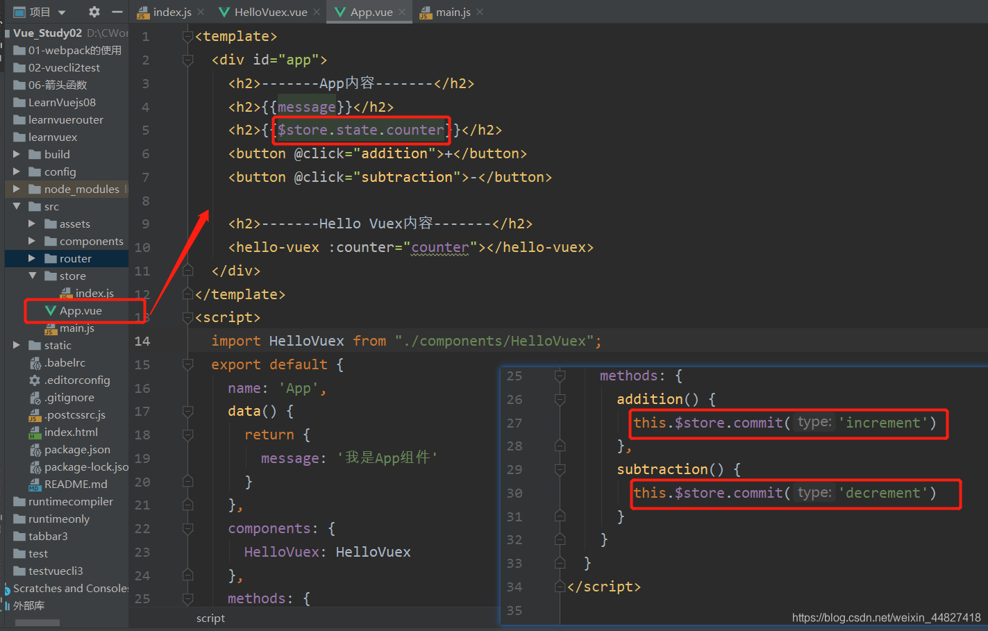
Task: Click the script breadcrumb at editor bottom
Action: pos(210,618)
